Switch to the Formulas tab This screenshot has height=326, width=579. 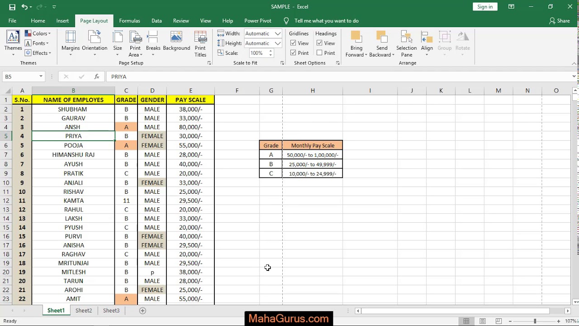pos(129,21)
